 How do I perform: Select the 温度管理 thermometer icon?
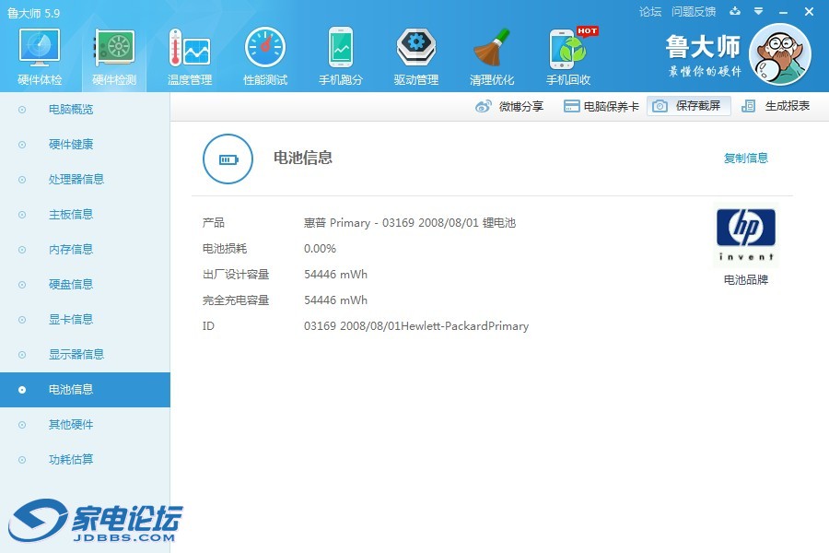pos(190,55)
